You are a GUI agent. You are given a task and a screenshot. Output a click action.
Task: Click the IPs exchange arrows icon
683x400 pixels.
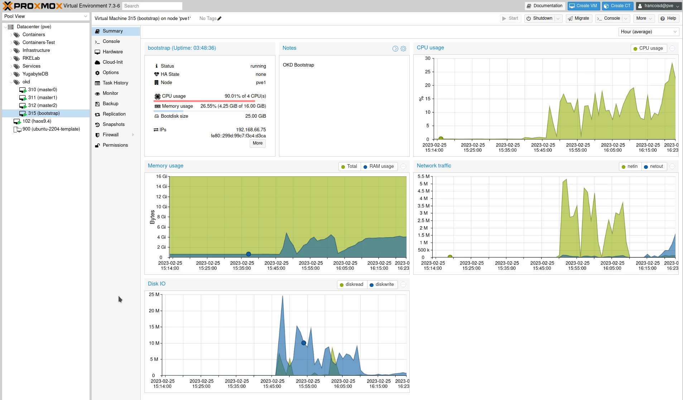click(x=156, y=130)
